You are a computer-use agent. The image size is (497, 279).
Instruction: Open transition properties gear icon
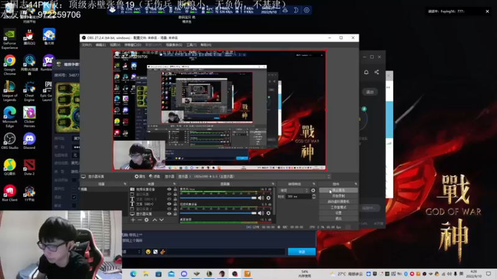[313, 190]
